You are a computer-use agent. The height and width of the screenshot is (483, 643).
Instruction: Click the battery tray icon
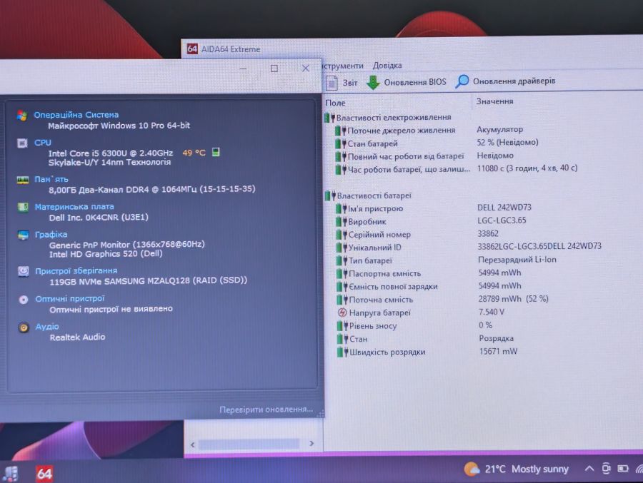[623, 468]
